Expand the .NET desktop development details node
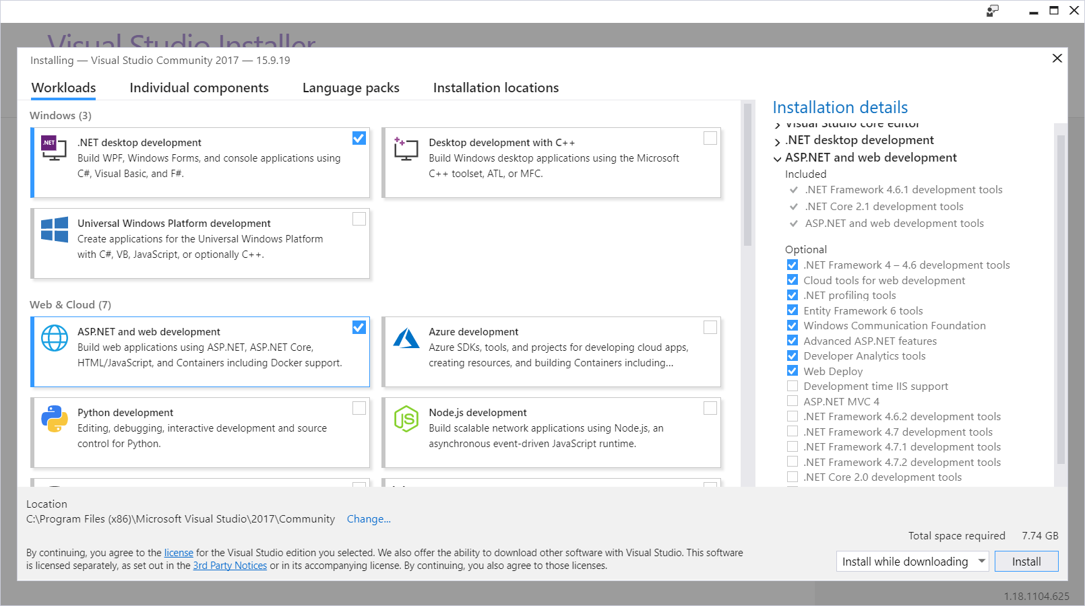 pyautogui.click(x=778, y=141)
